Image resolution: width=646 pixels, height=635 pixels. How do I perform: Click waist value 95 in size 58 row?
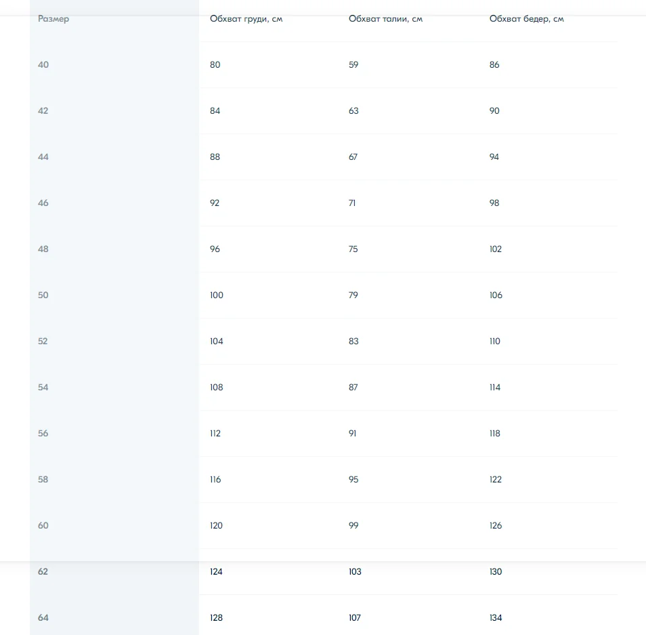pos(353,480)
